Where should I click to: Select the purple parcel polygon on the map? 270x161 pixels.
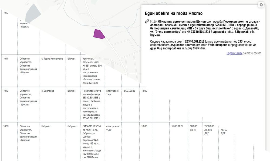coord(99,34)
